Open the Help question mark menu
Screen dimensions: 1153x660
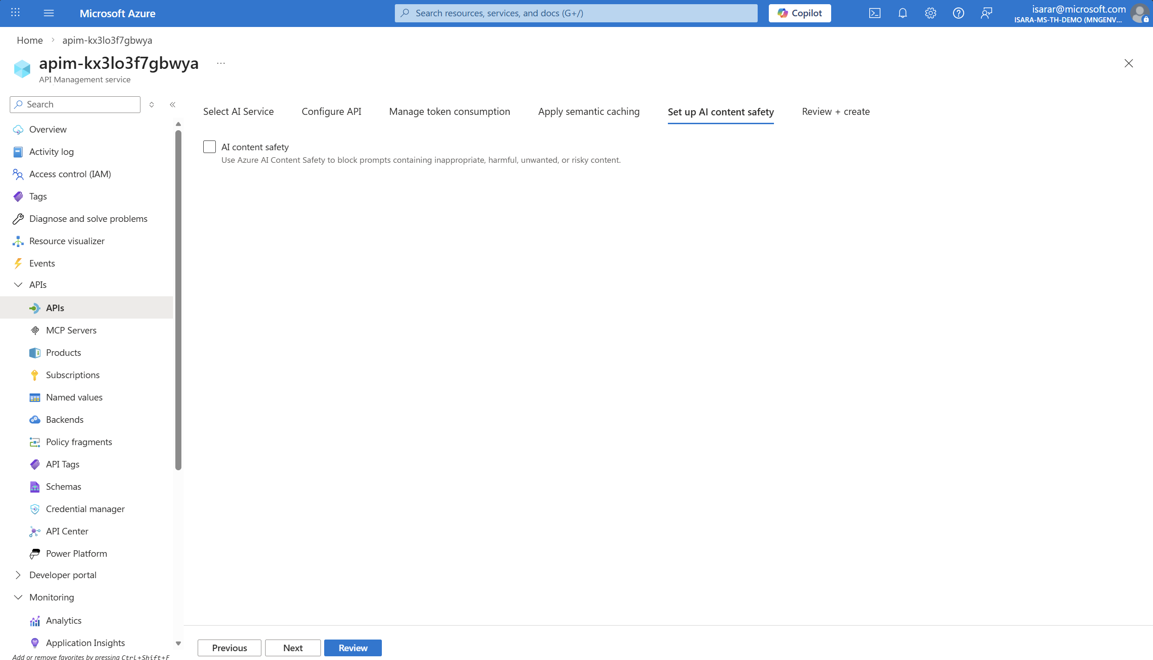click(958, 13)
